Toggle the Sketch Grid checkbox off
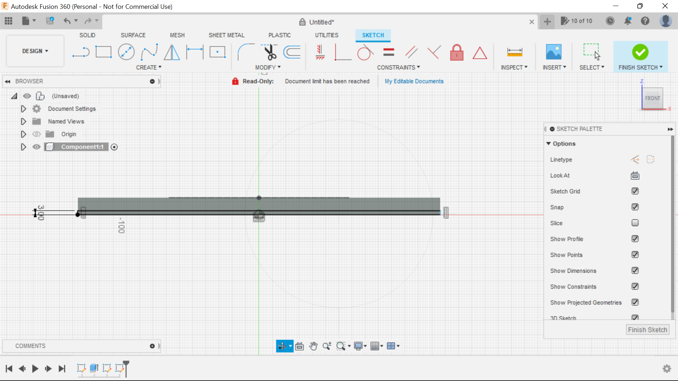 635,191
